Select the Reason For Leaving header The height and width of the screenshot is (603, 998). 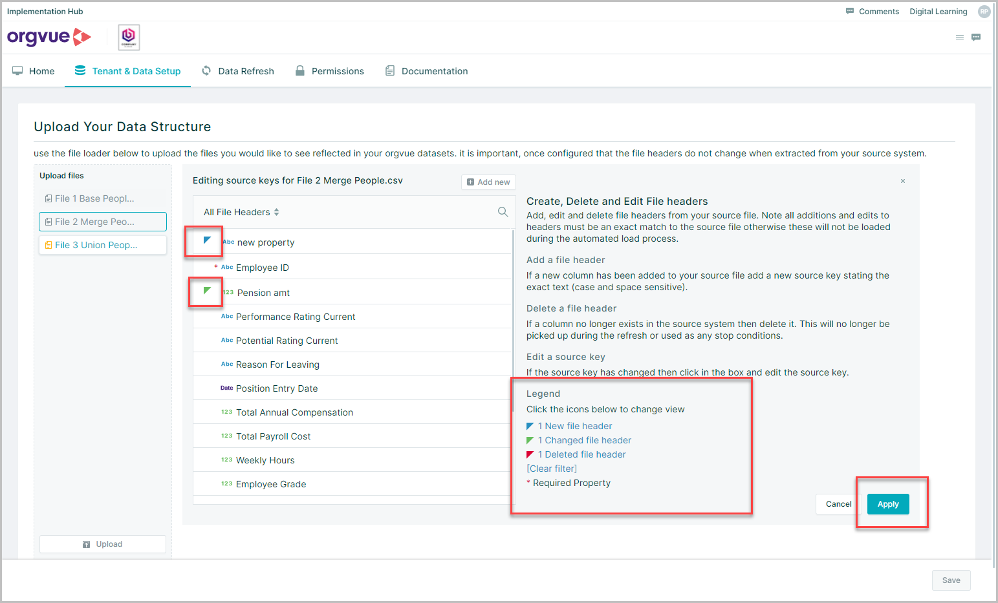point(352,365)
